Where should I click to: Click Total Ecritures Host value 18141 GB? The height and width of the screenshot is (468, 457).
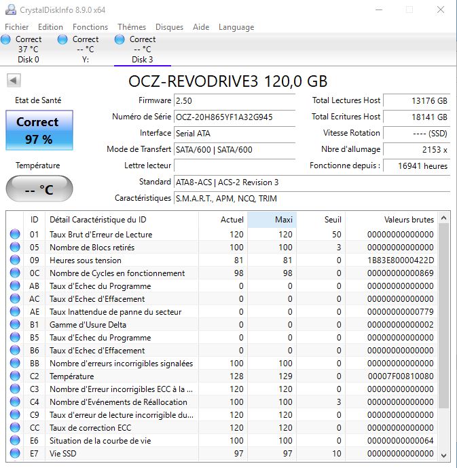tap(417, 117)
